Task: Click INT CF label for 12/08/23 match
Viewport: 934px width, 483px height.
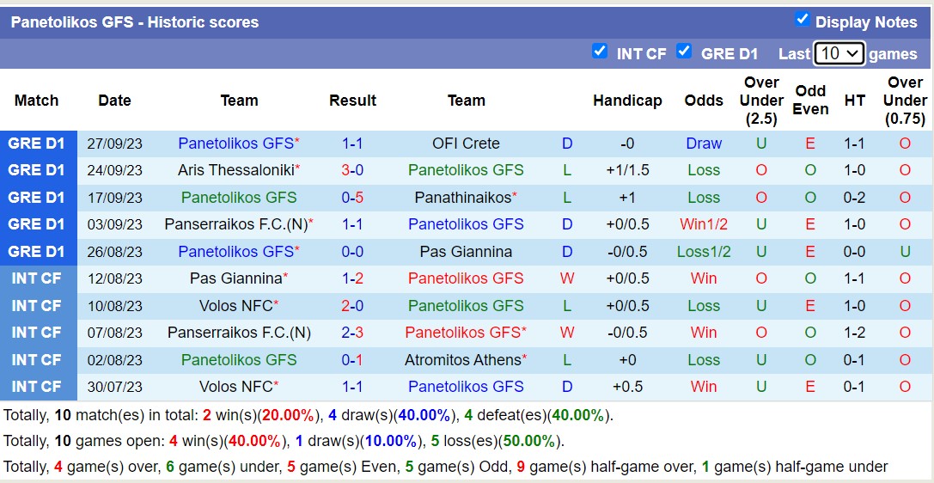Action: tap(37, 278)
